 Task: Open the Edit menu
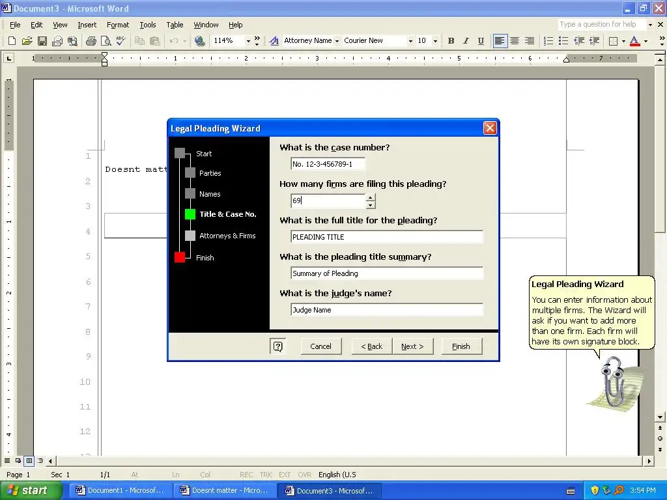pos(36,25)
